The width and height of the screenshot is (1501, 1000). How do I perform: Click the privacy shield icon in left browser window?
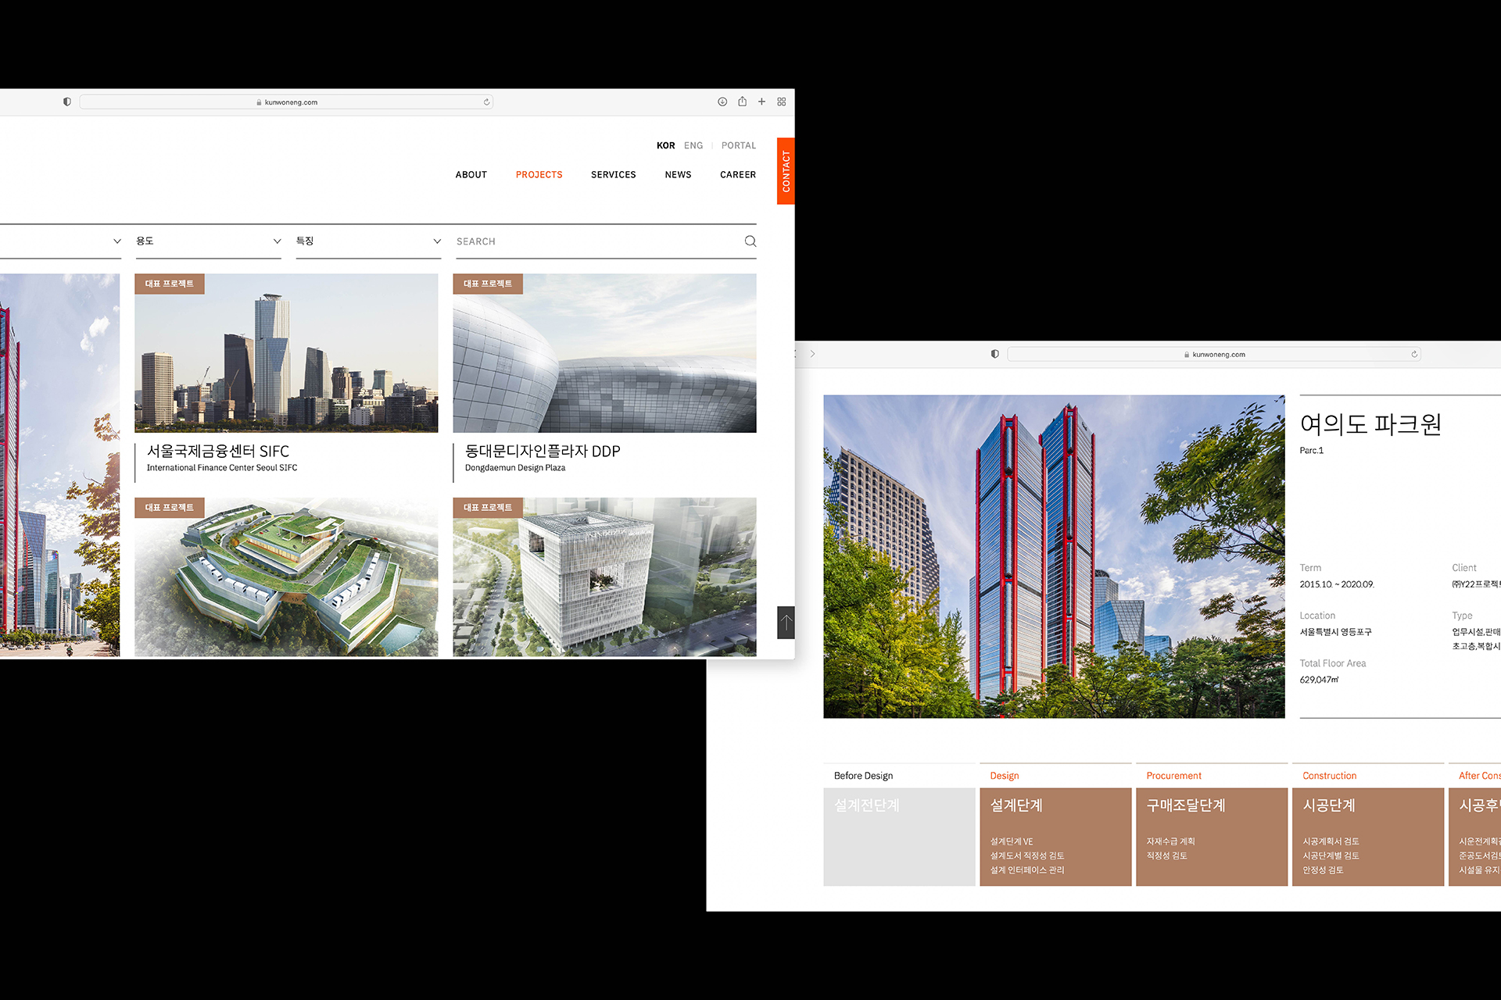[67, 102]
